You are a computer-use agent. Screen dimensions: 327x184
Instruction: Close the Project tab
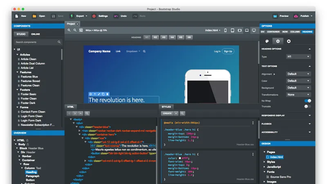pos(77,24)
